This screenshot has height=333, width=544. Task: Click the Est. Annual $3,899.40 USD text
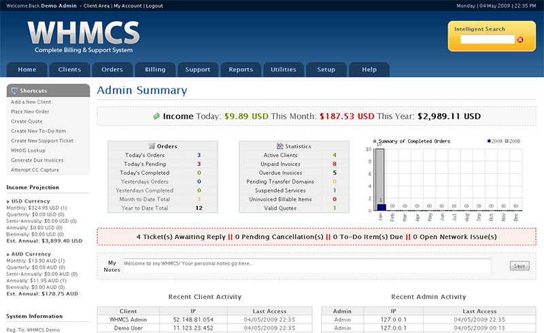(x=44, y=241)
